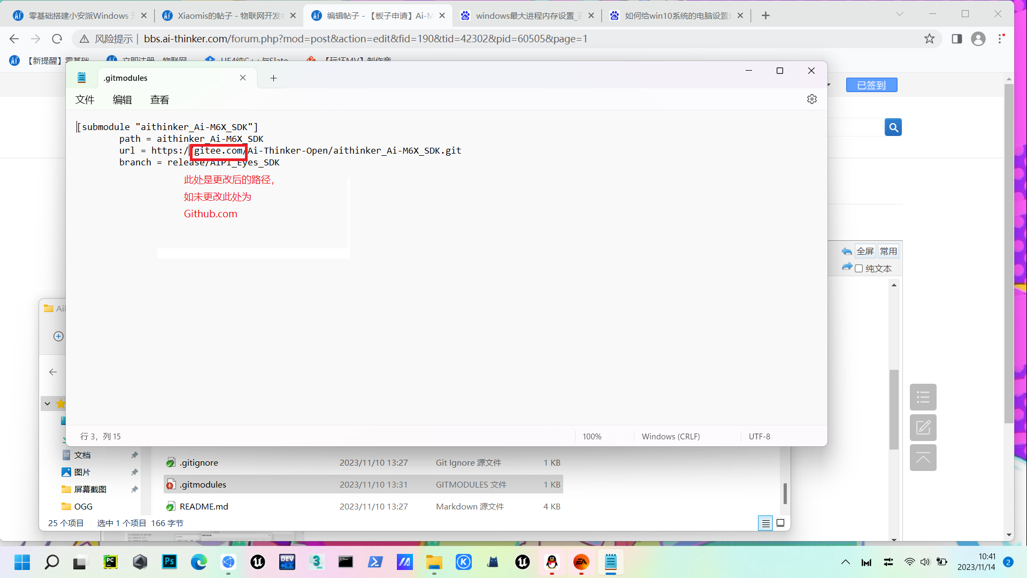The height and width of the screenshot is (578, 1027).
Task: Close the .gitmodules Notepad tab
Action: 243,78
